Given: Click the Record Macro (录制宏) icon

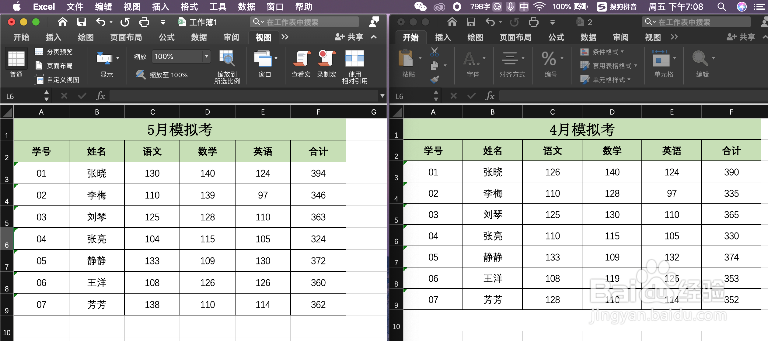Looking at the screenshot, I should (326, 59).
